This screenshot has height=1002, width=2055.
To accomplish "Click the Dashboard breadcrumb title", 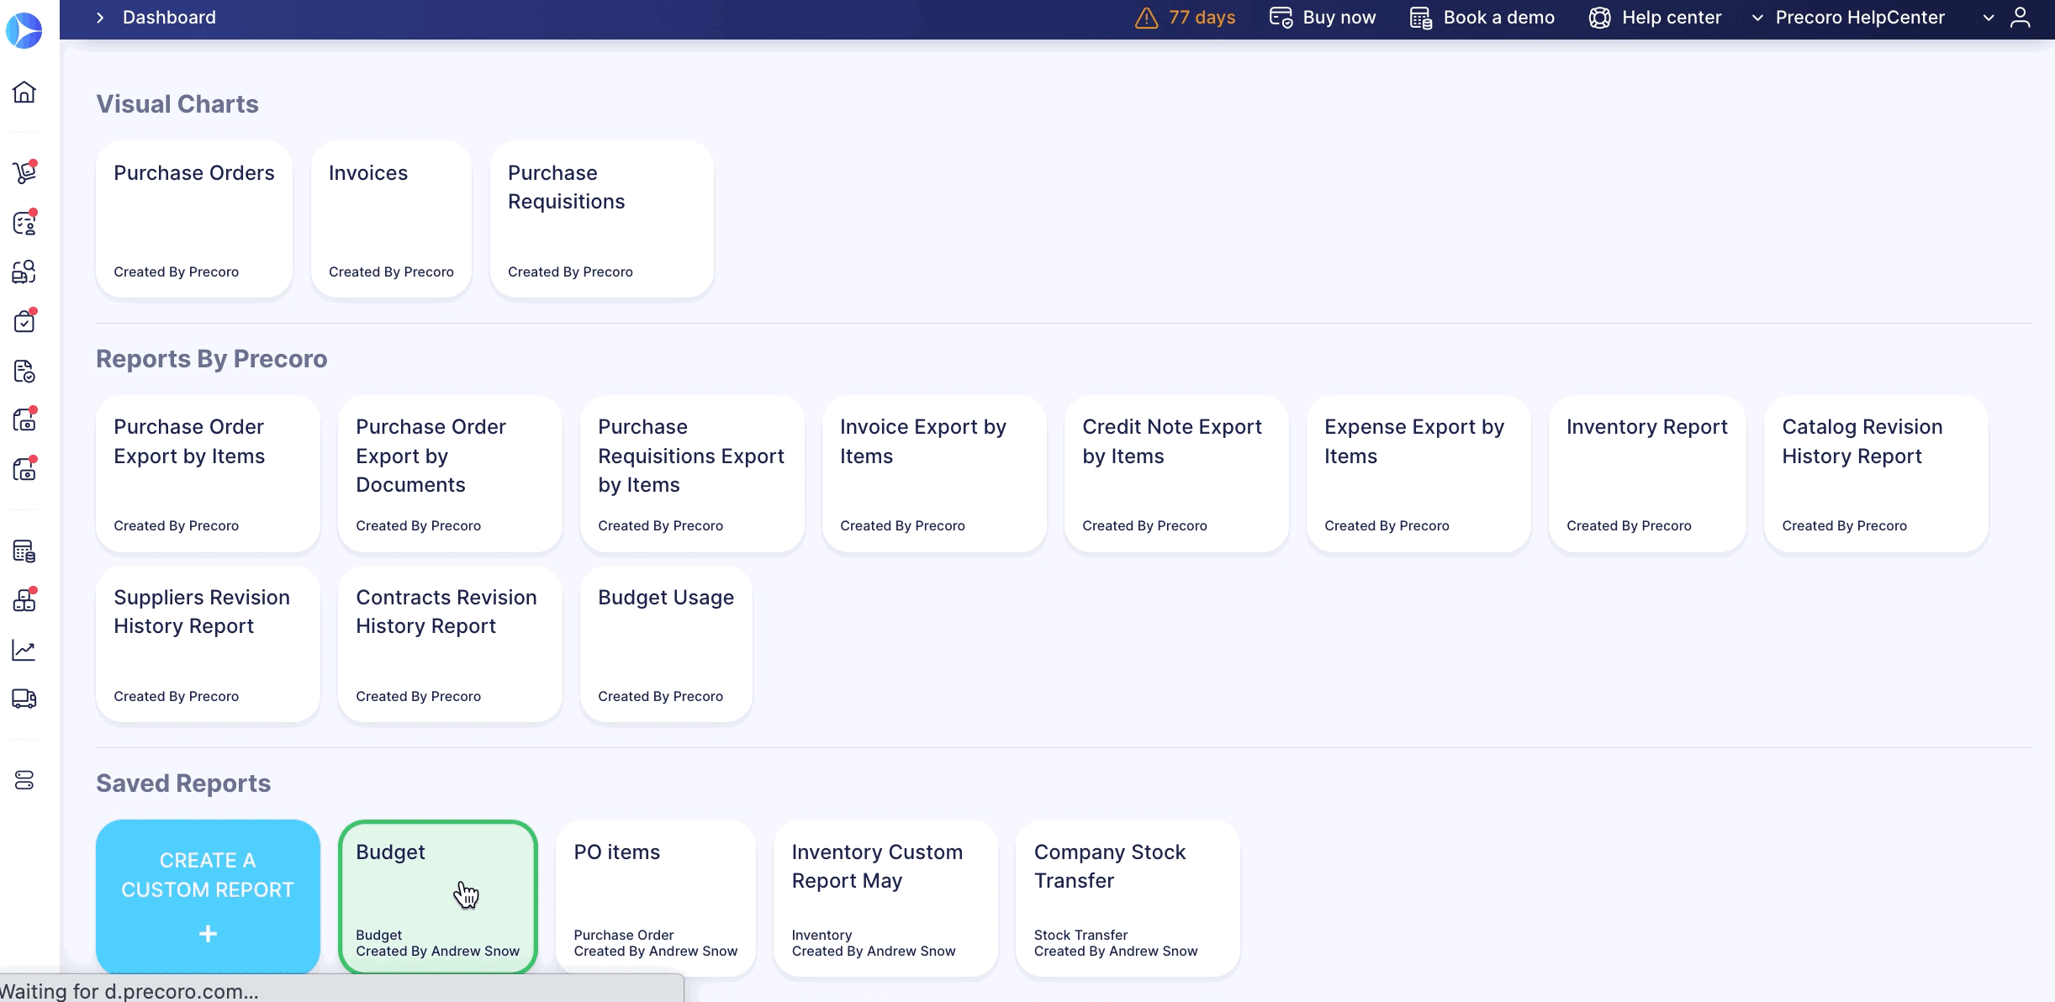I will (169, 18).
